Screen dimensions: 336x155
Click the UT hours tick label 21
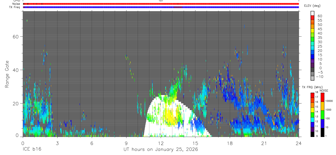point(264,143)
